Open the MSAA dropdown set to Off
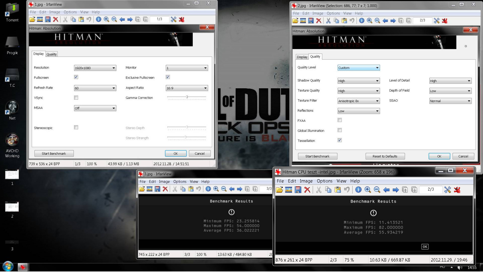This screenshot has width=483, height=272. (95, 108)
